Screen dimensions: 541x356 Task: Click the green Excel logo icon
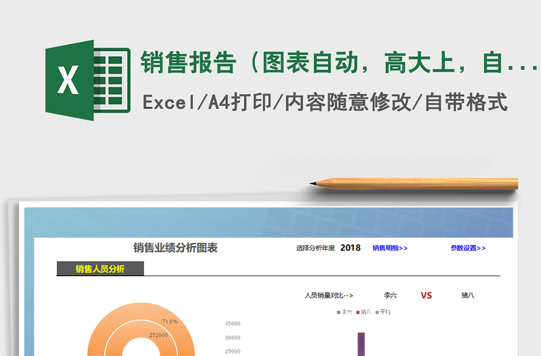88,80
